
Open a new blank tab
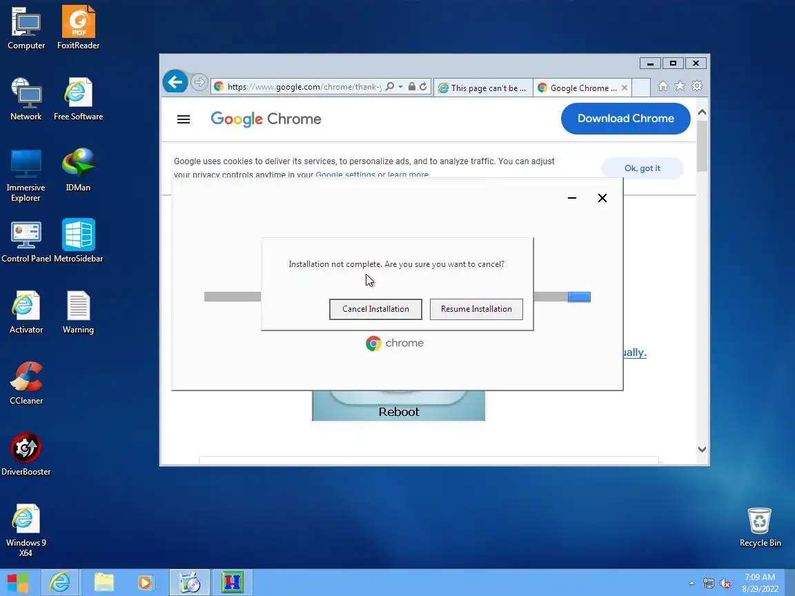tap(642, 88)
